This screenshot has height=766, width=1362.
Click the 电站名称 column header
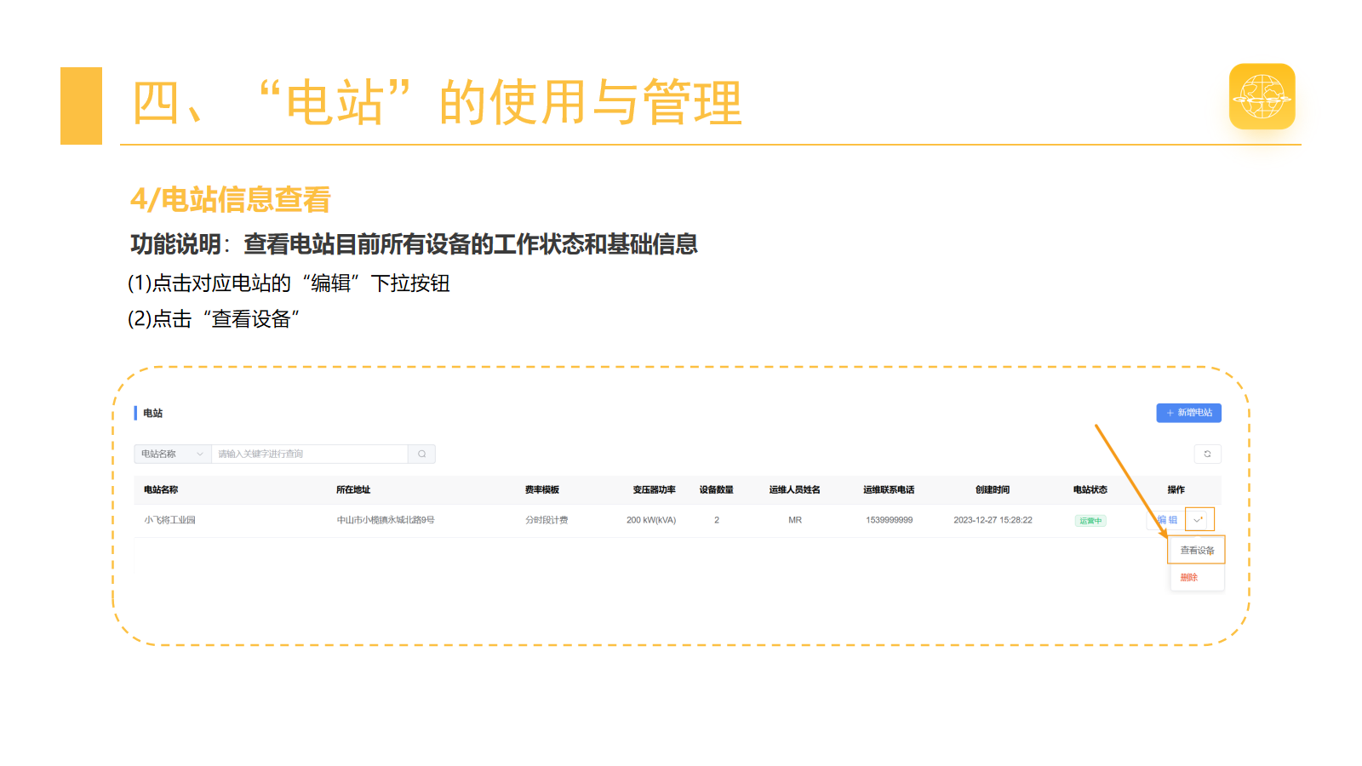coord(161,489)
